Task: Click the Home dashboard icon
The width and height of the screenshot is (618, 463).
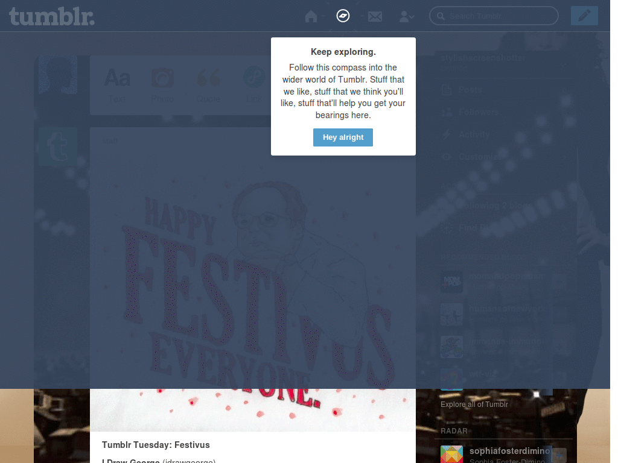Action: [311, 16]
